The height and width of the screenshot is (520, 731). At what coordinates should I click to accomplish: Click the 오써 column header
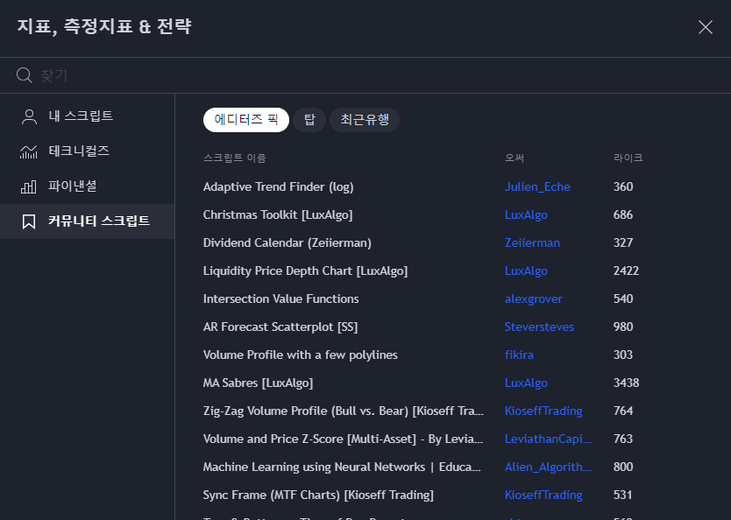point(515,158)
